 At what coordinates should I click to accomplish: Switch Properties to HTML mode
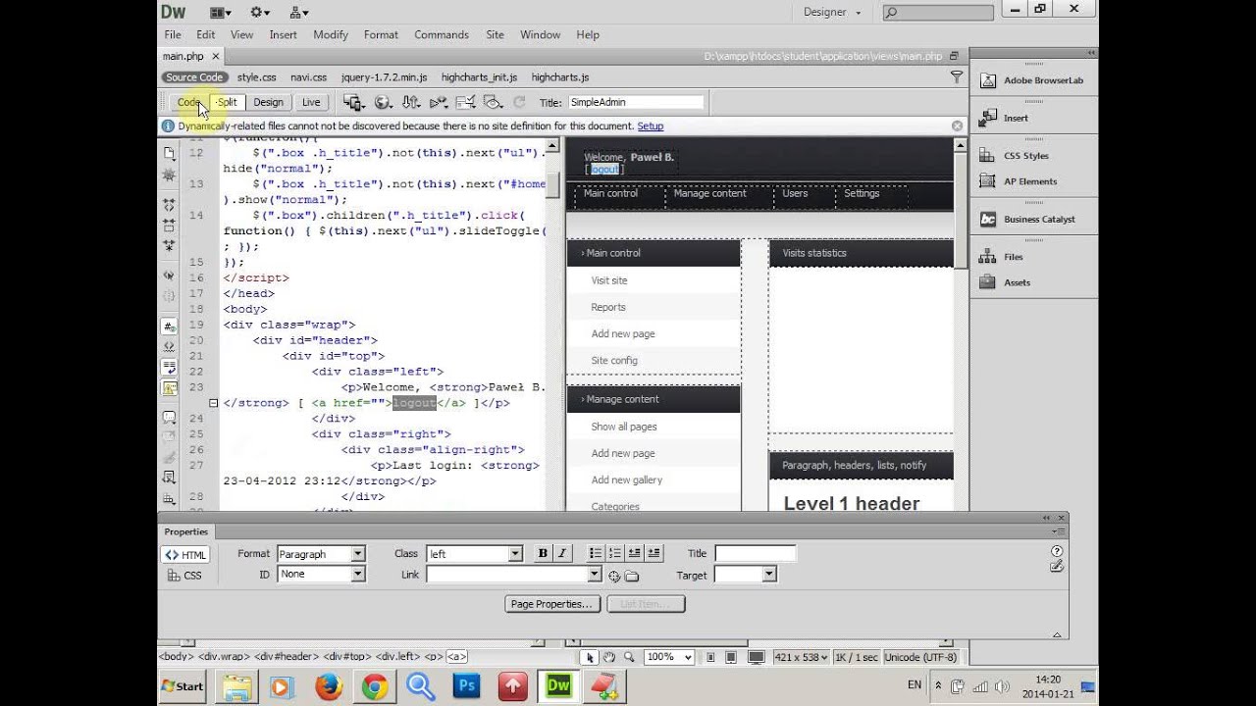(x=184, y=555)
